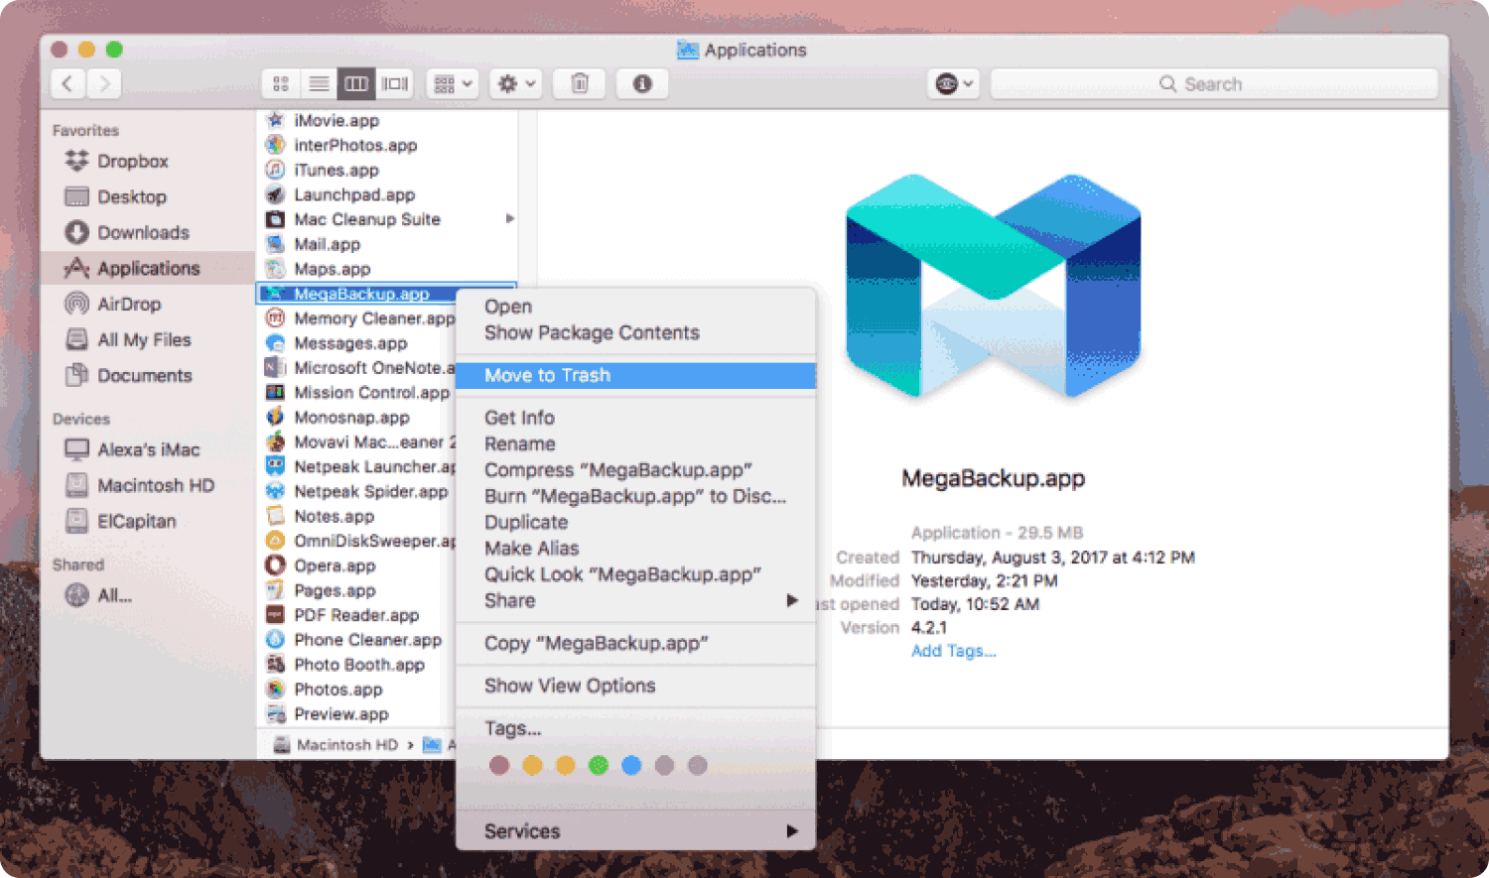Select interPhotos.app in the list
This screenshot has height=878, width=1489.
point(354,145)
